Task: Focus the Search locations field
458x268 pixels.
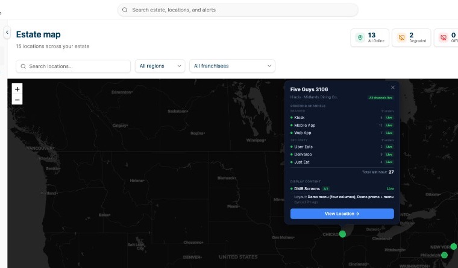Action: [74, 66]
